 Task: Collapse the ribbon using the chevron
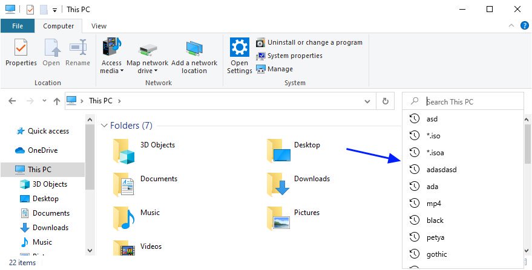(x=511, y=26)
